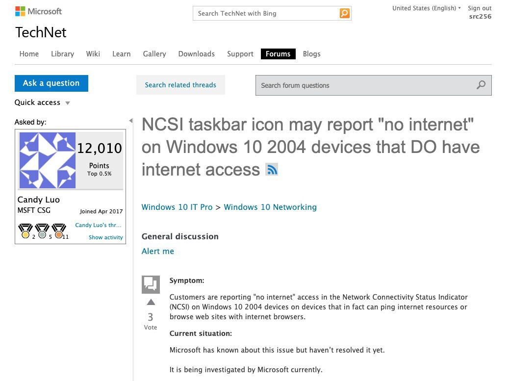Click the bronze medal icon
This screenshot has height=381, width=510.
pyautogui.click(x=59, y=230)
